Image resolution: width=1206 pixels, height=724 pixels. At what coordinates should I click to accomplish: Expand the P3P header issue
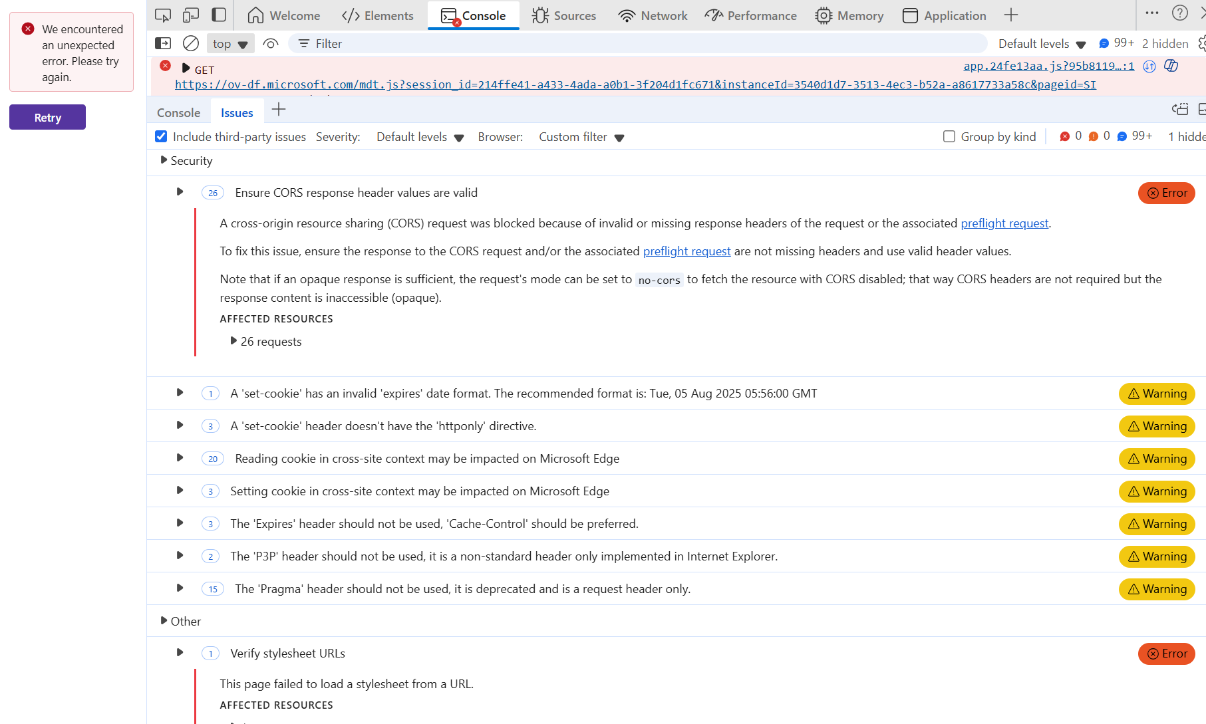(180, 555)
